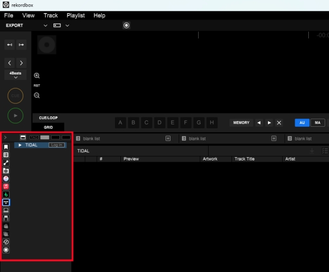Click the record button in top toolbar

pos(126,26)
